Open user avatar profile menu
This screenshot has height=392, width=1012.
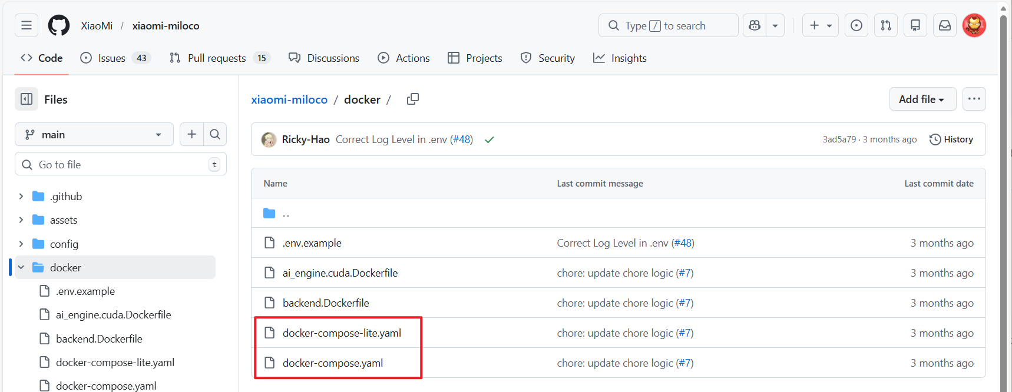tap(974, 25)
